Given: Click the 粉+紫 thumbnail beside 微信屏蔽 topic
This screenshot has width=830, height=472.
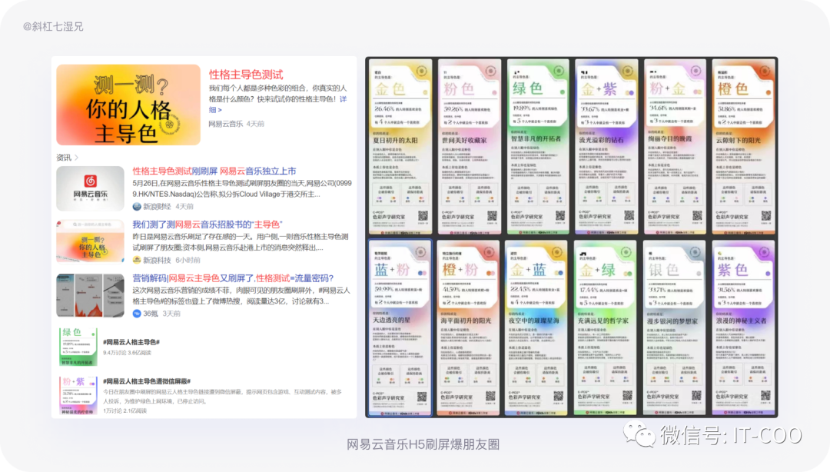Looking at the screenshot, I should [x=78, y=395].
